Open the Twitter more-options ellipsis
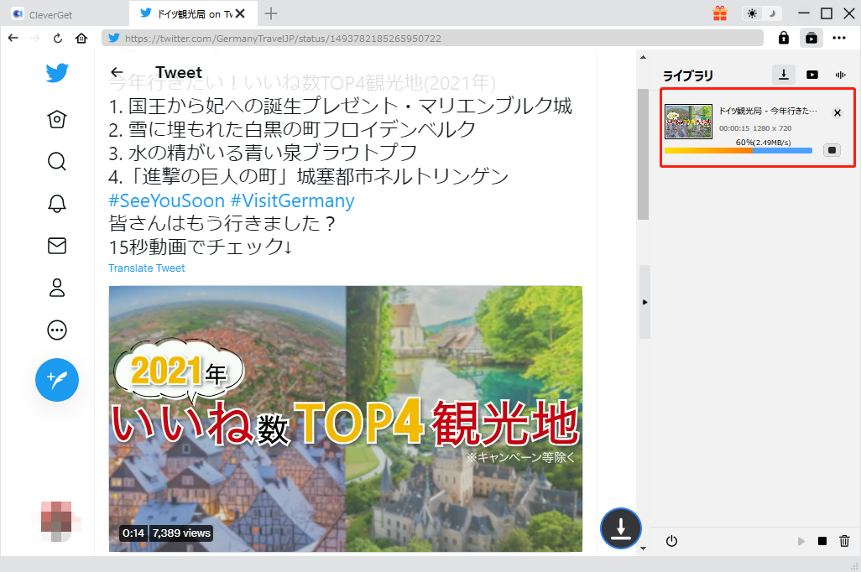The image size is (861, 572). pos(56,330)
